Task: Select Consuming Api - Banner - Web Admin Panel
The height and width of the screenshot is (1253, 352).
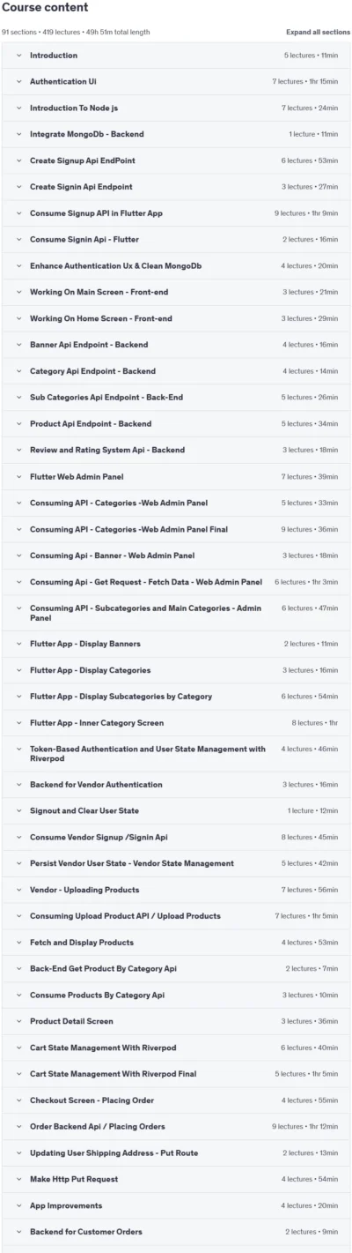Action: (176, 556)
